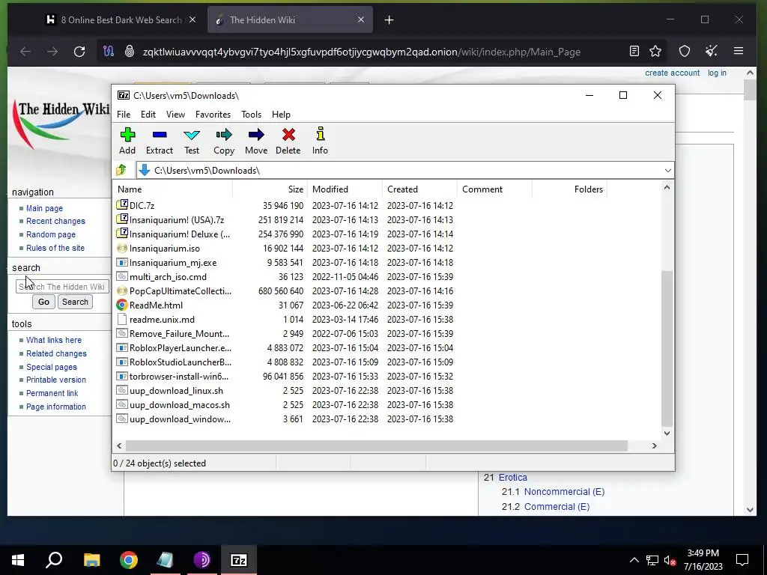Click the DIC.7z archive file icon
This screenshot has height=575, width=767.
coord(122,205)
